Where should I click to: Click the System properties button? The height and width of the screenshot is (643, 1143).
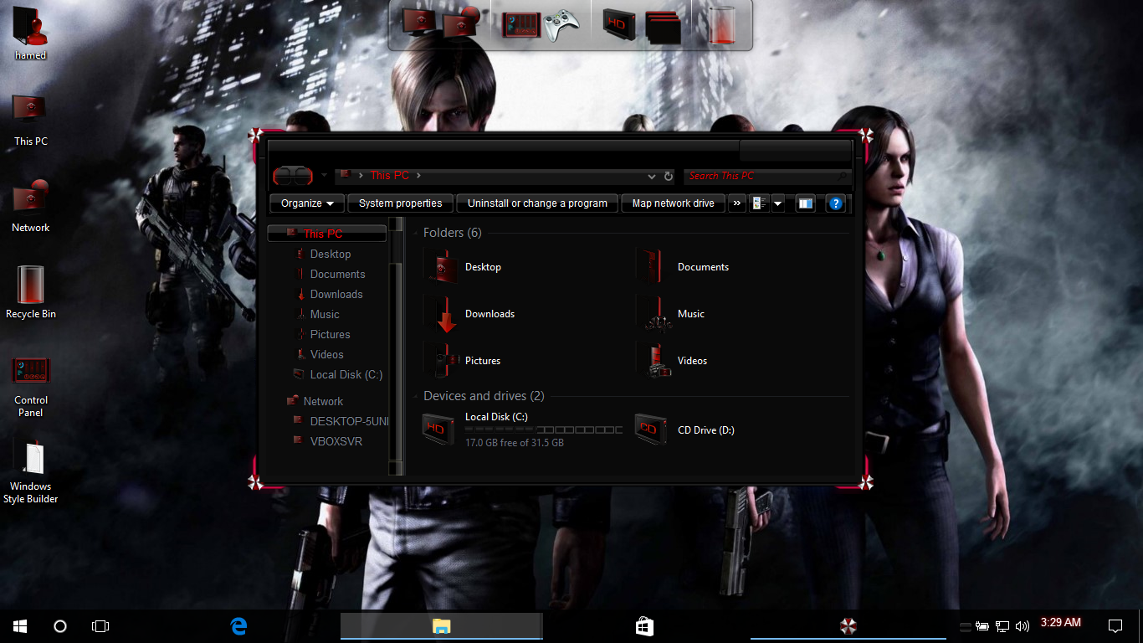(x=400, y=203)
